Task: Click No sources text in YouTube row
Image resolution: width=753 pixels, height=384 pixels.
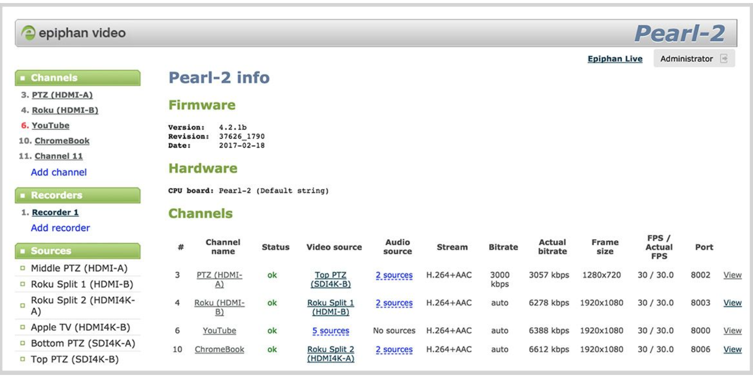Action: pyautogui.click(x=394, y=331)
